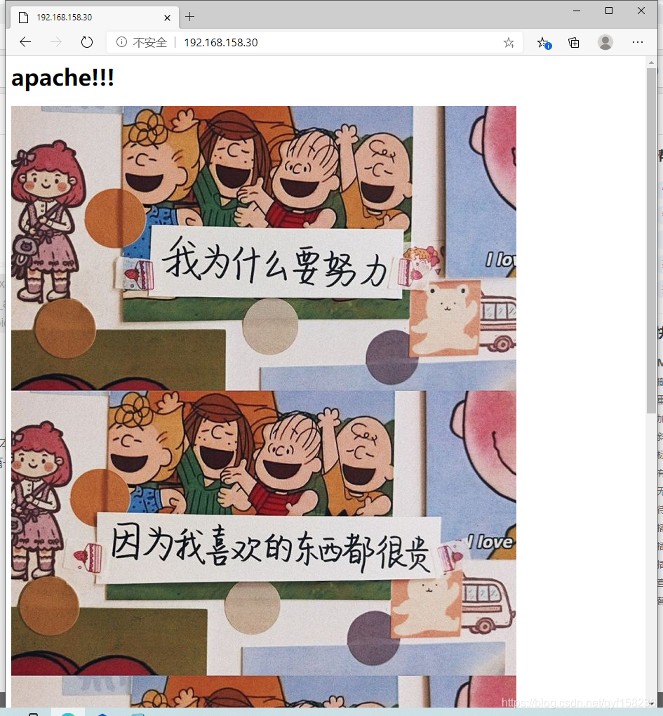Minimize the browser window
Screen dimensions: 663x716
[x=577, y=11]
